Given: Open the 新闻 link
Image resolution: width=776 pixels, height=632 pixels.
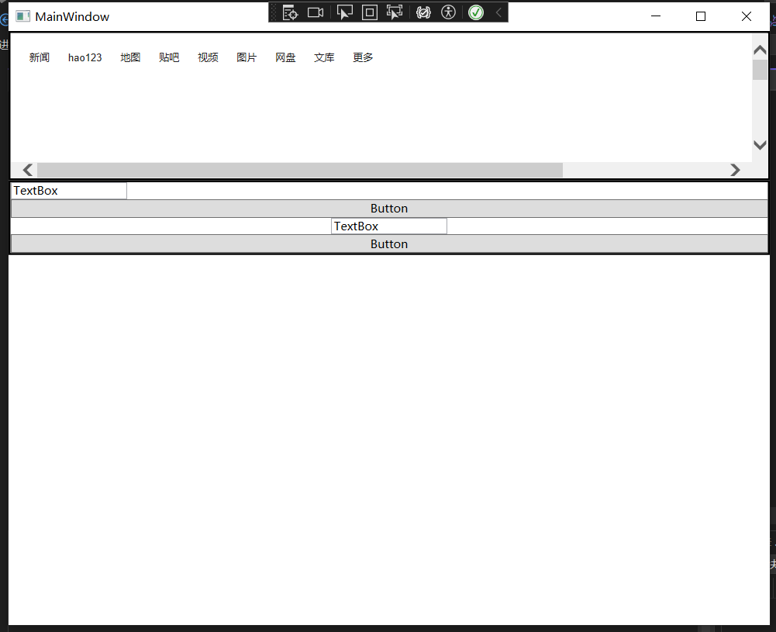Looking at the screenshot, I should coord(39,57).
